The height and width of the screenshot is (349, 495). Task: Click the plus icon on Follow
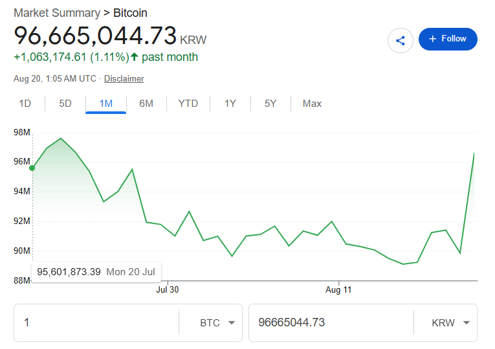coord(432,39)
